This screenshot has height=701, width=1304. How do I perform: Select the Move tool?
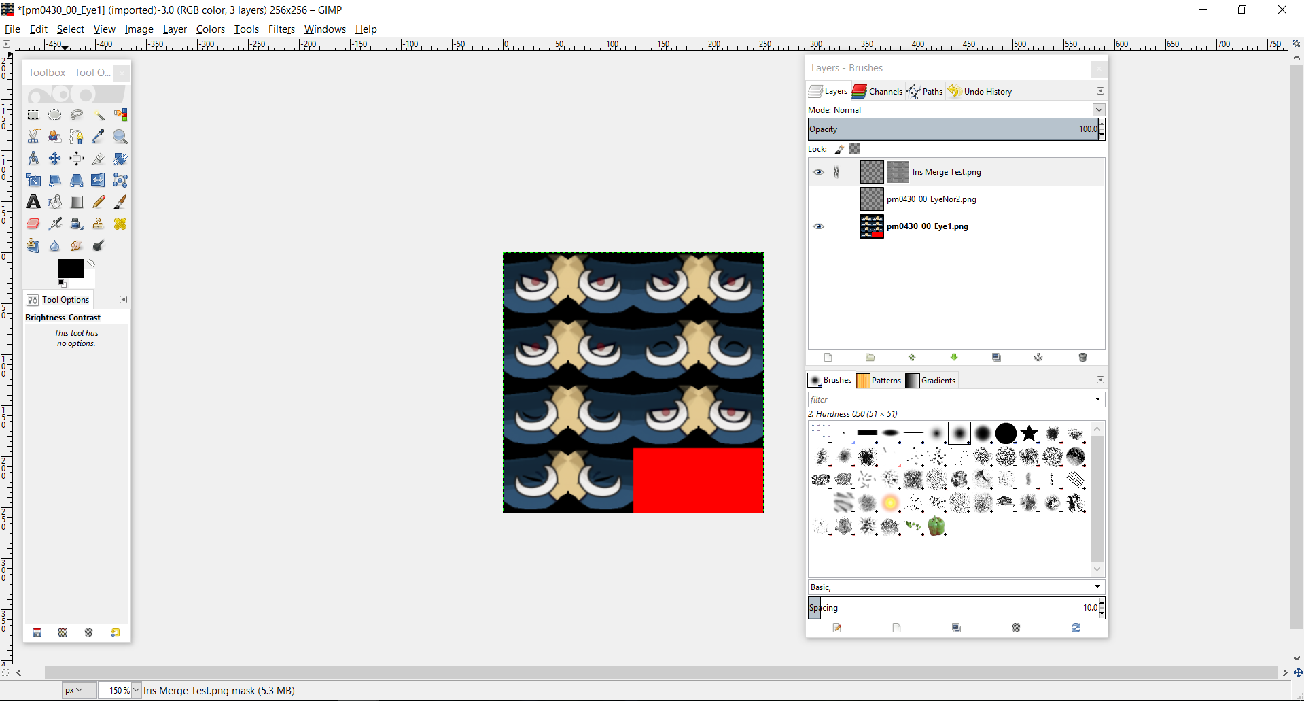55,158
